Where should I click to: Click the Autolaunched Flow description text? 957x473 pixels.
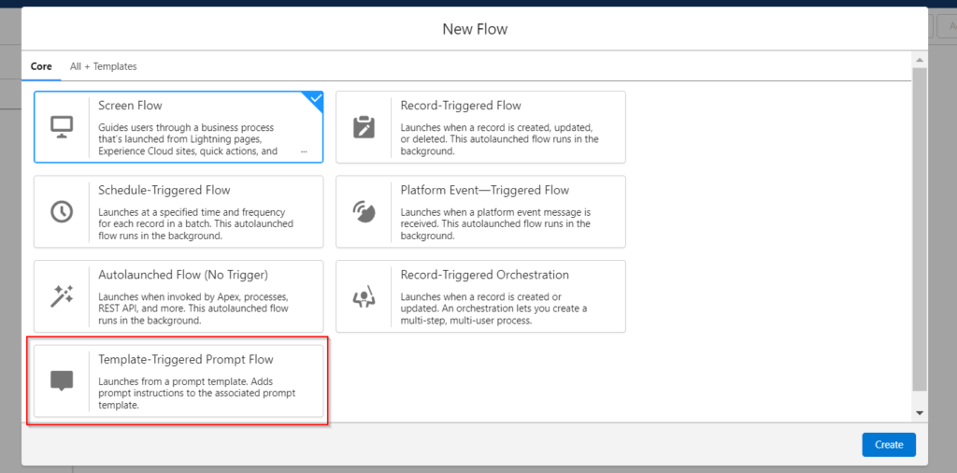point(193,308)
